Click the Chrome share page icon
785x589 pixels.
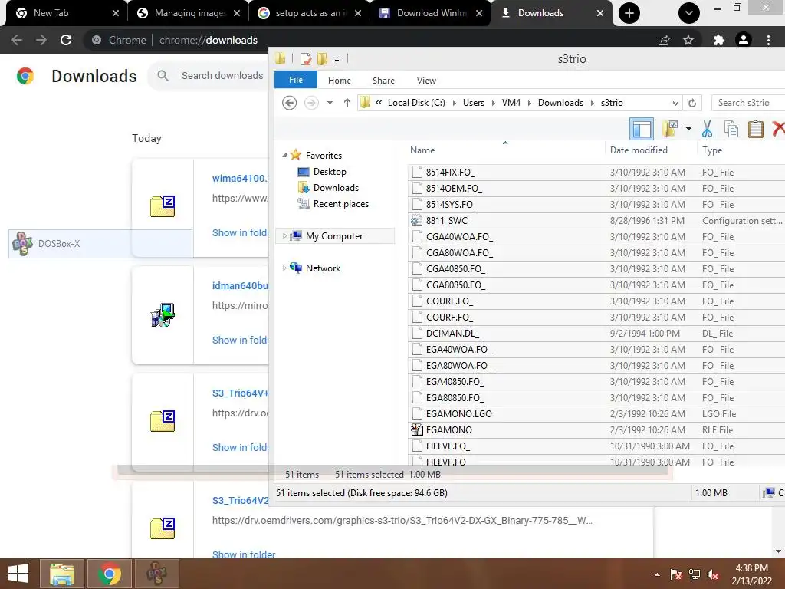tap(664, 40)
